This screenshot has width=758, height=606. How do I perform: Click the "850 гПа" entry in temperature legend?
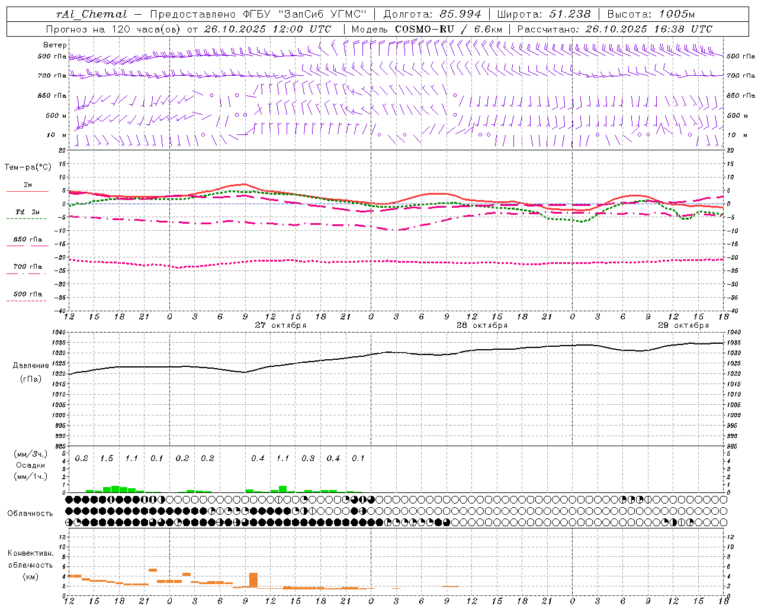click(x=27, y=240)
